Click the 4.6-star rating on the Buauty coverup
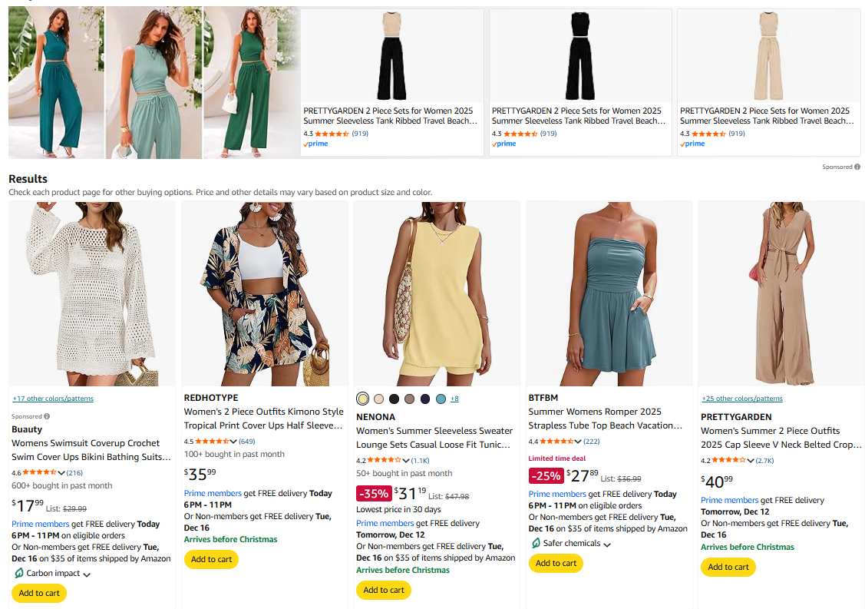Screen dimensions: 865x609 pyautogui.click(x=38, y=472)
